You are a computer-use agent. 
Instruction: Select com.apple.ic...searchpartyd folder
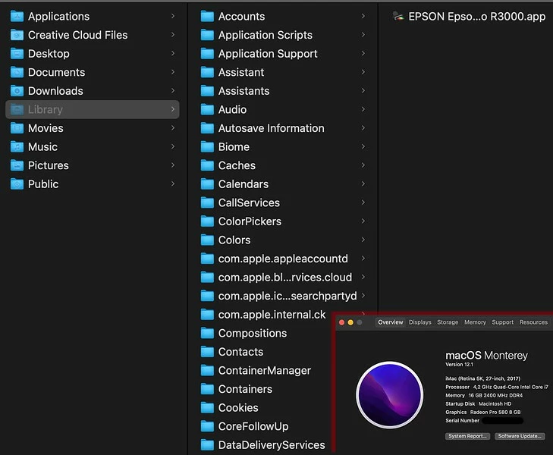[x=287, y=296]
